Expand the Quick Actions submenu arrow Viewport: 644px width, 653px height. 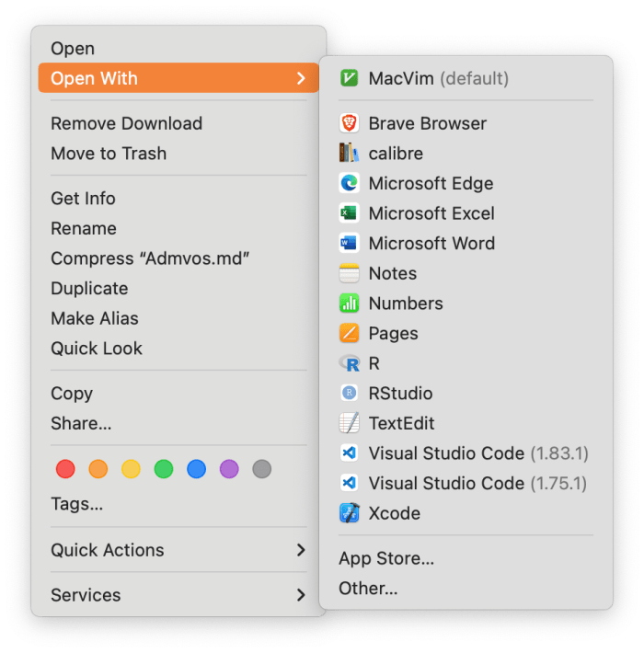301,550
